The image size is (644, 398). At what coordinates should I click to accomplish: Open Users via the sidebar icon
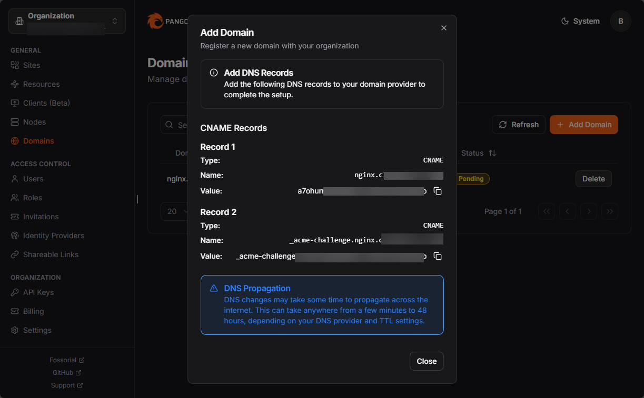pyautogui.click(x=16, y=179)
